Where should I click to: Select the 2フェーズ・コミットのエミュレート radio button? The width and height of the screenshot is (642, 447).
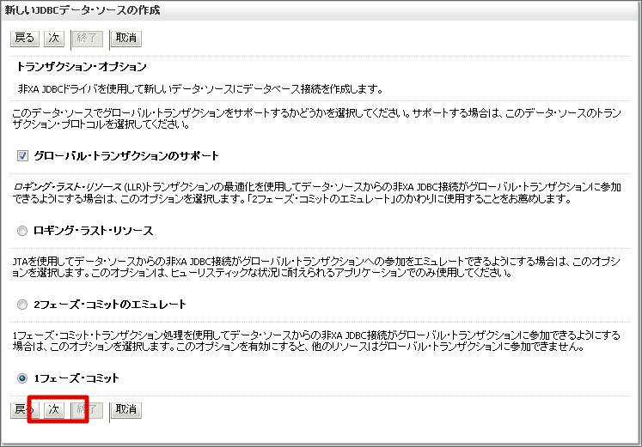(22, 305)
